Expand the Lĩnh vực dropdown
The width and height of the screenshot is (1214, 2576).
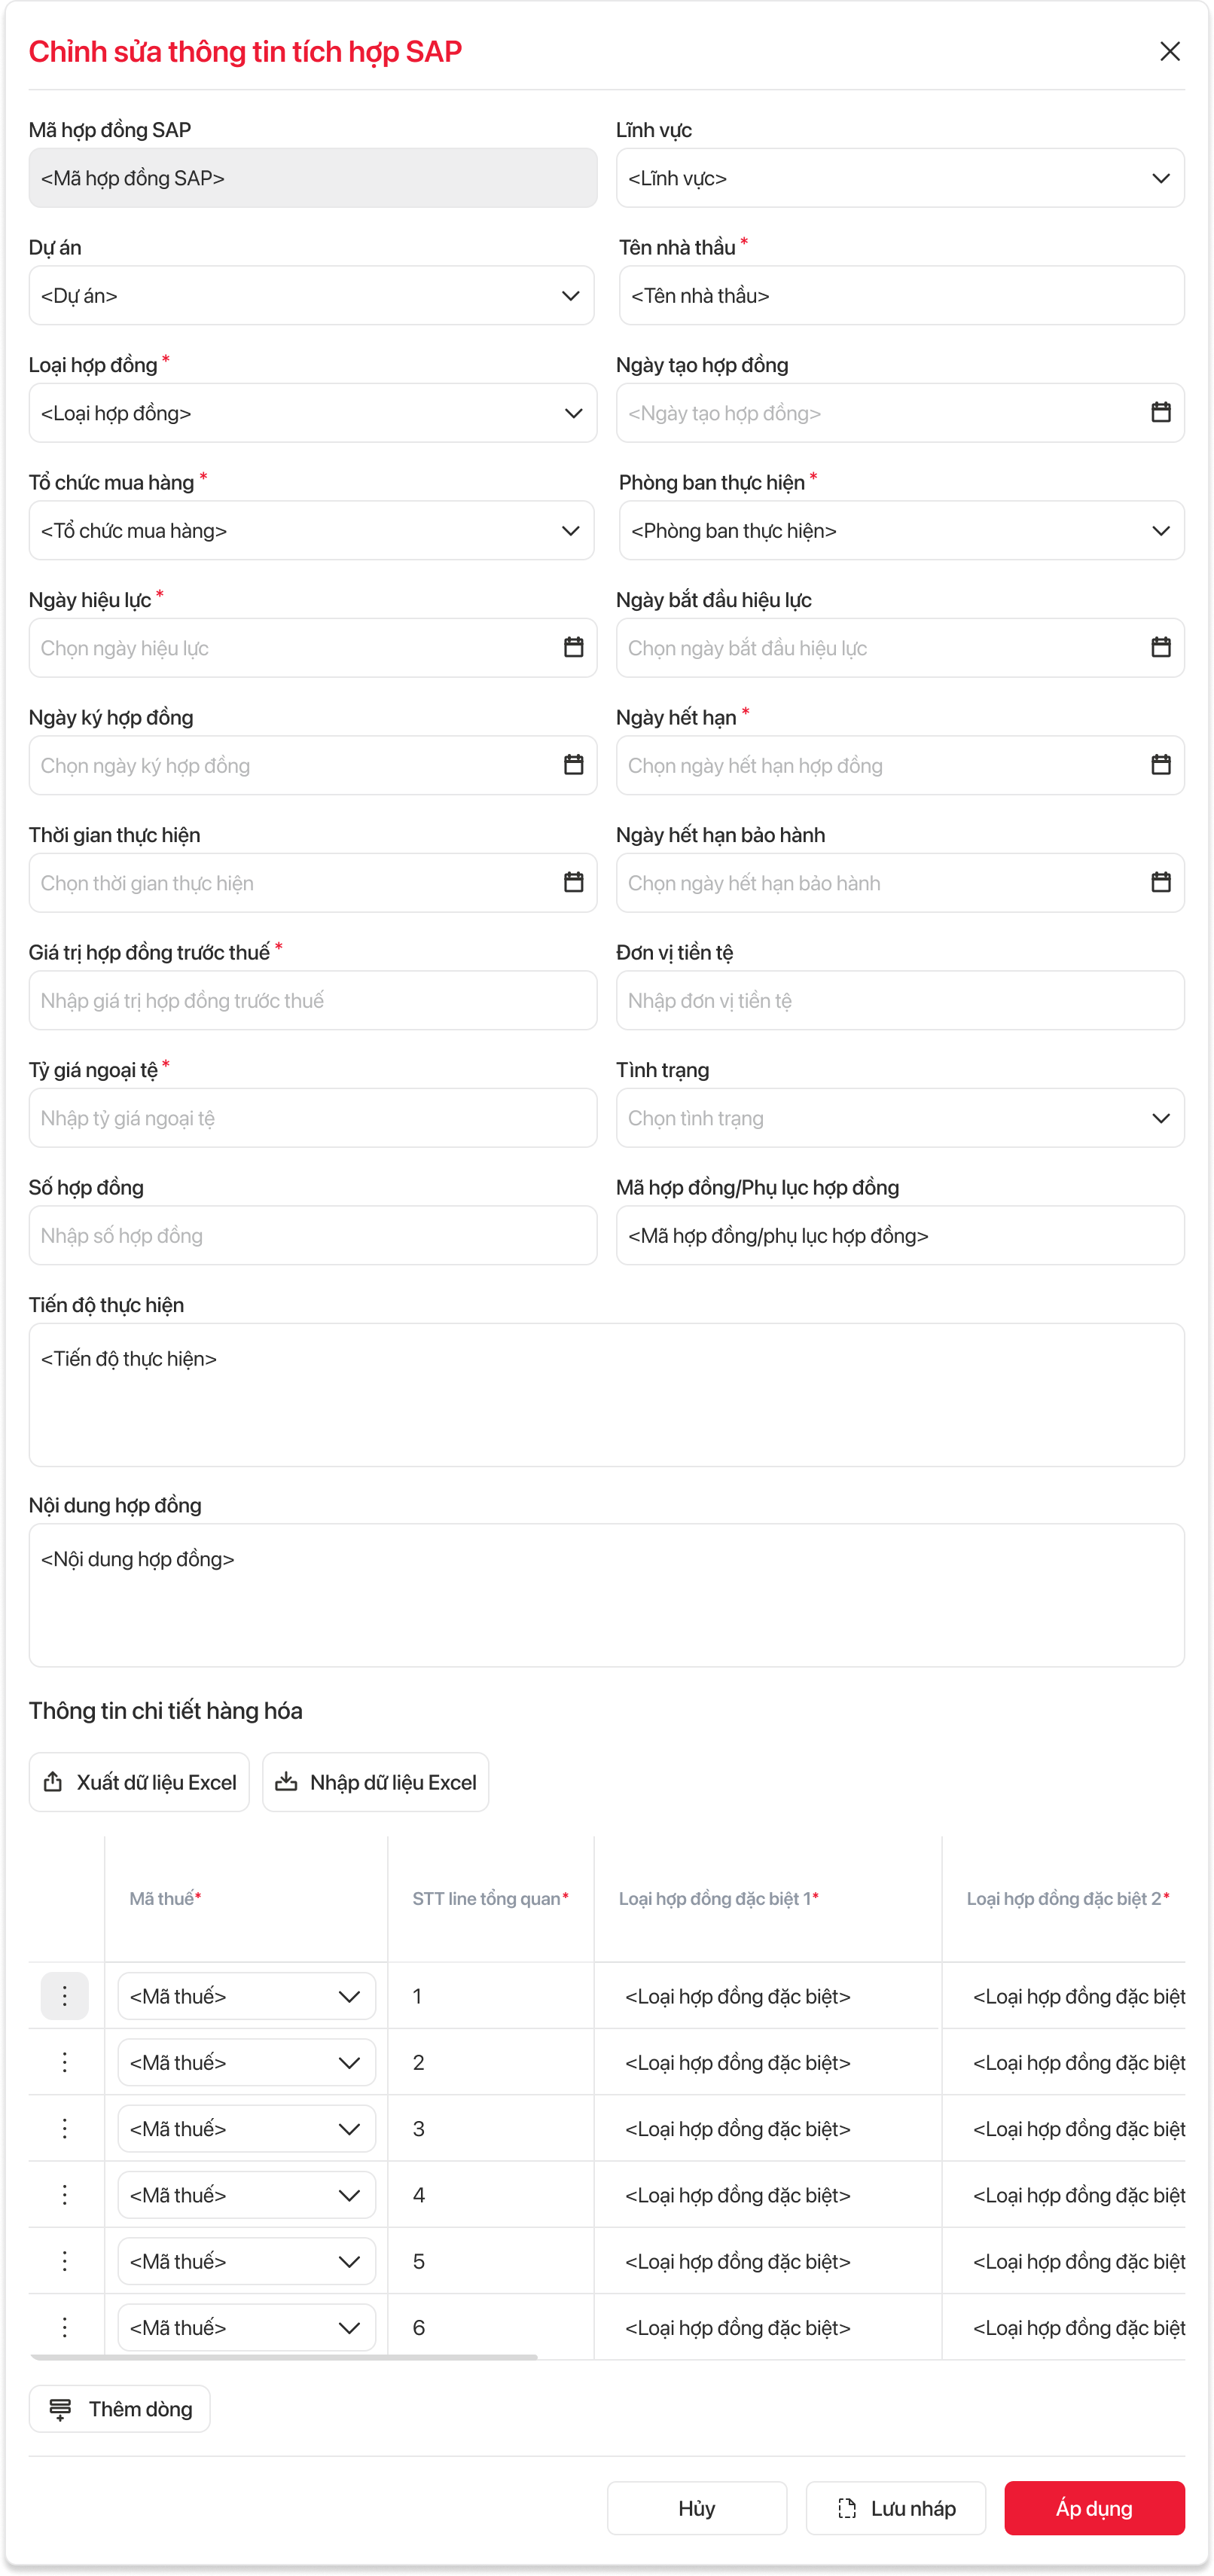[1160, 178]
